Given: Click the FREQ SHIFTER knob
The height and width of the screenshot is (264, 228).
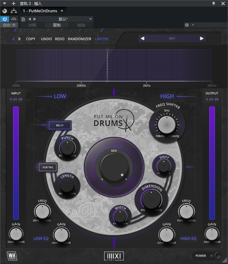Looking at the screenshot, I should coord(167,125).
